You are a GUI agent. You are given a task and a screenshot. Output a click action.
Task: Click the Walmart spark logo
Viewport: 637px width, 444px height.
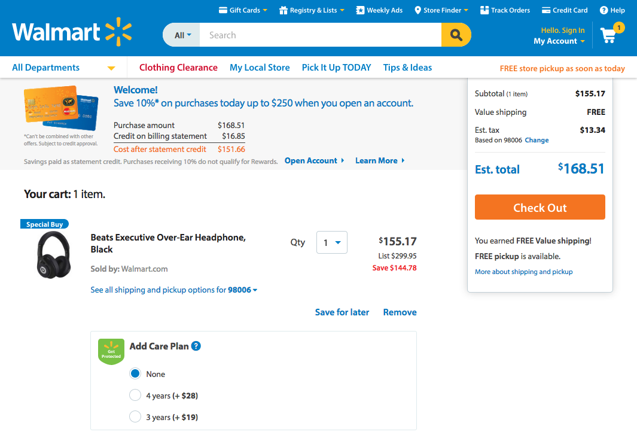[118, 32]
